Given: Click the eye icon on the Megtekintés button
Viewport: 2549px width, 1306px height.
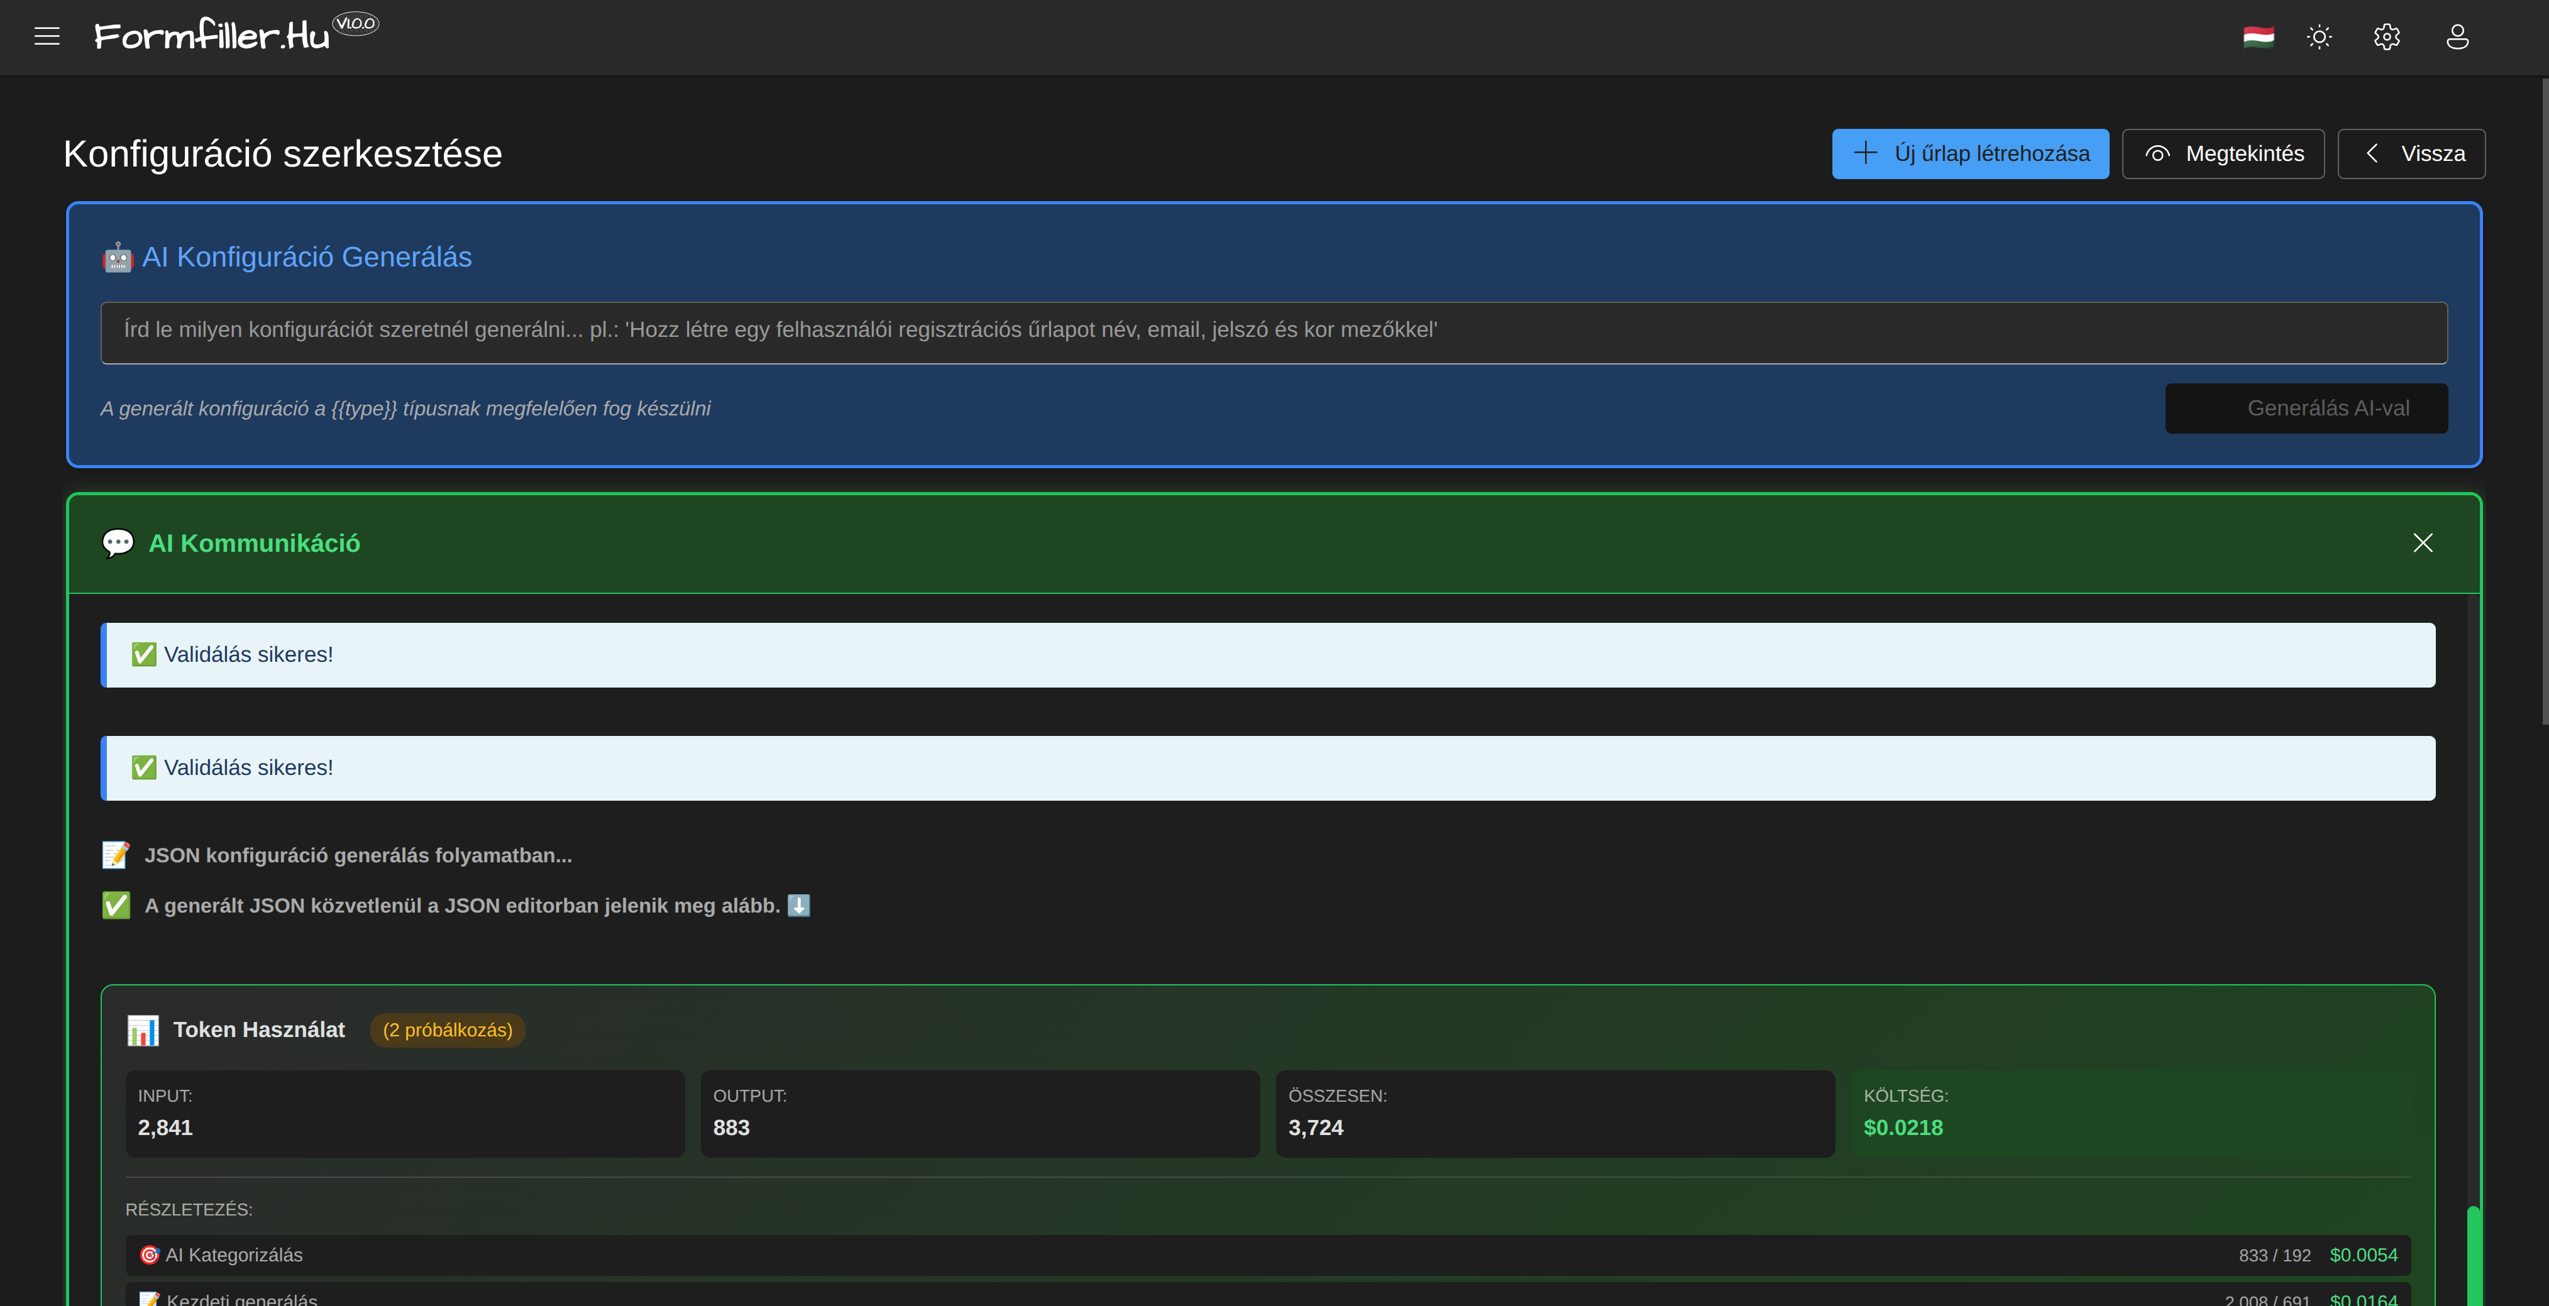Looking at the screenshot, I should [2157, 153].
